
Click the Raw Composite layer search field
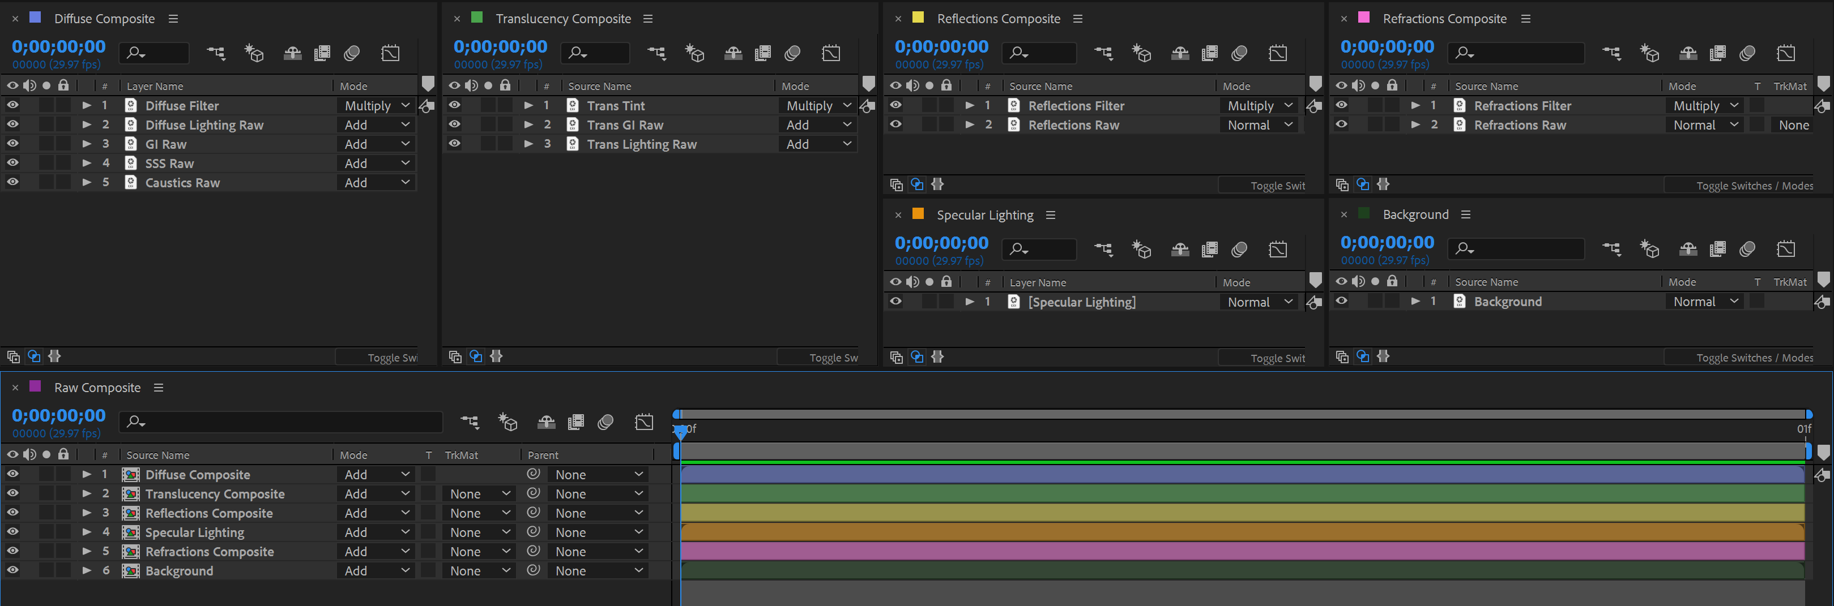[280, 422]
